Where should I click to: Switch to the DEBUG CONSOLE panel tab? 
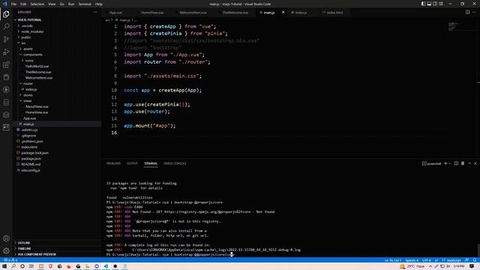pos(175,163)
